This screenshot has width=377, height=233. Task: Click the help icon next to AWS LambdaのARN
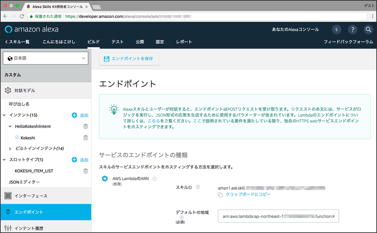coord(155,179)
